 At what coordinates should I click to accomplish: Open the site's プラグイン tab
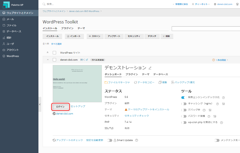(x=132, y=74)
